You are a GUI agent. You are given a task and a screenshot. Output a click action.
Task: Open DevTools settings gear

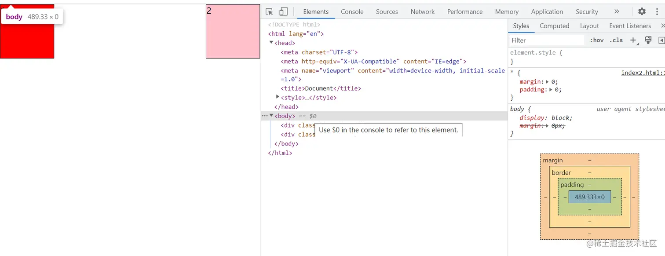point(642,12)
